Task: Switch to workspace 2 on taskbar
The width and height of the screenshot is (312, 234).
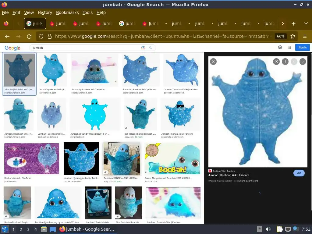Action: click(21, 229)
